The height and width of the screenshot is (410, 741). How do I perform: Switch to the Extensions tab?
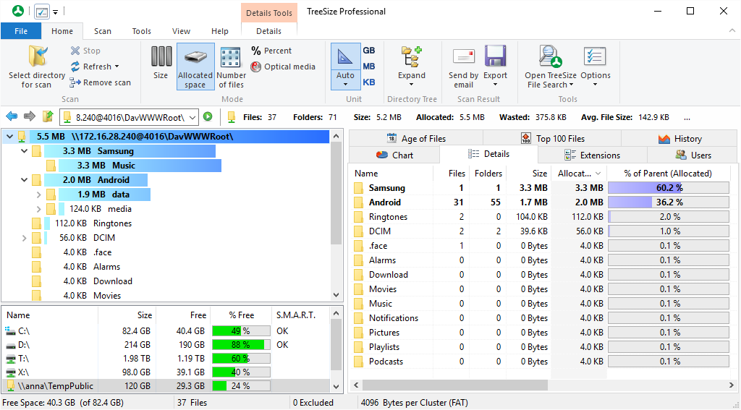[592, 155]
